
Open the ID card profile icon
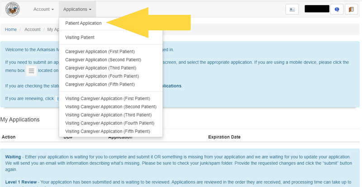point(292,9)
